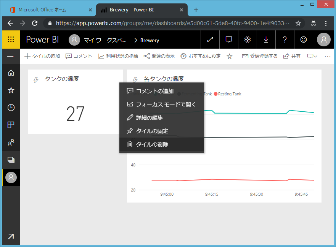This screenshot has height=247, width=336.
Task: Open notifications chat icon in header
Action: (x=229, y=40)
